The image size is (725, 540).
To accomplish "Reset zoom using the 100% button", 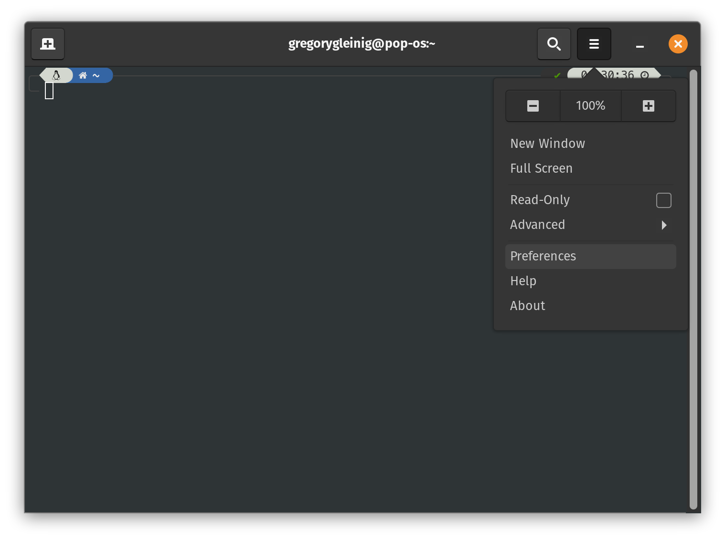I will click(590, 106).
